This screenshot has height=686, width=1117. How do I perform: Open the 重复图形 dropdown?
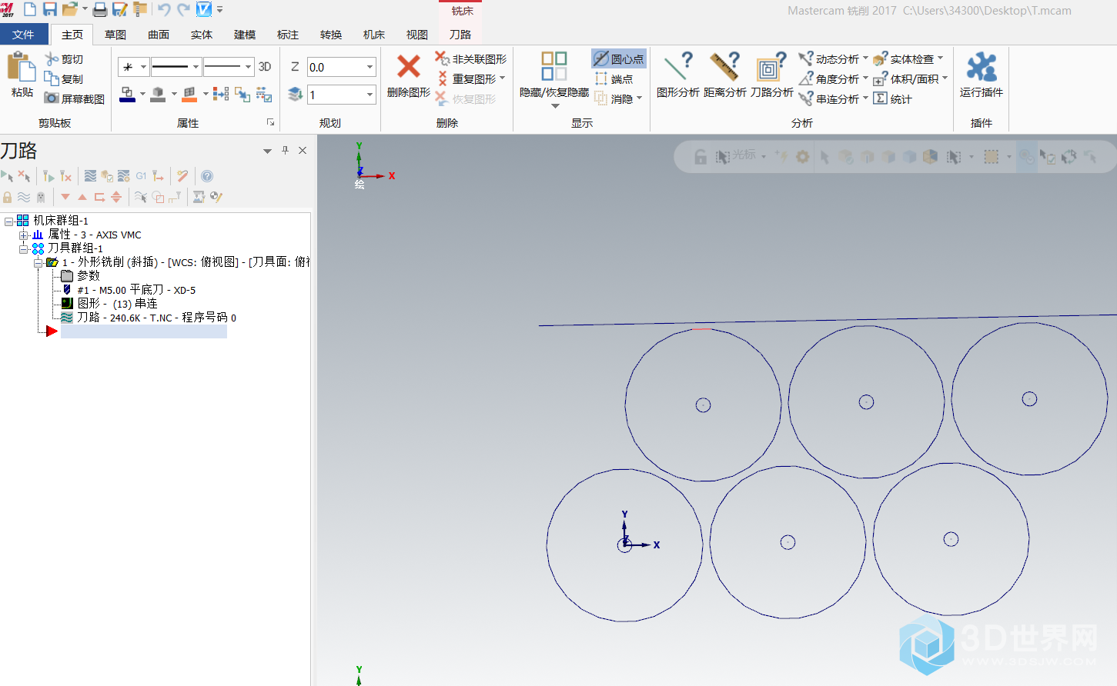(x=503, y=78)
